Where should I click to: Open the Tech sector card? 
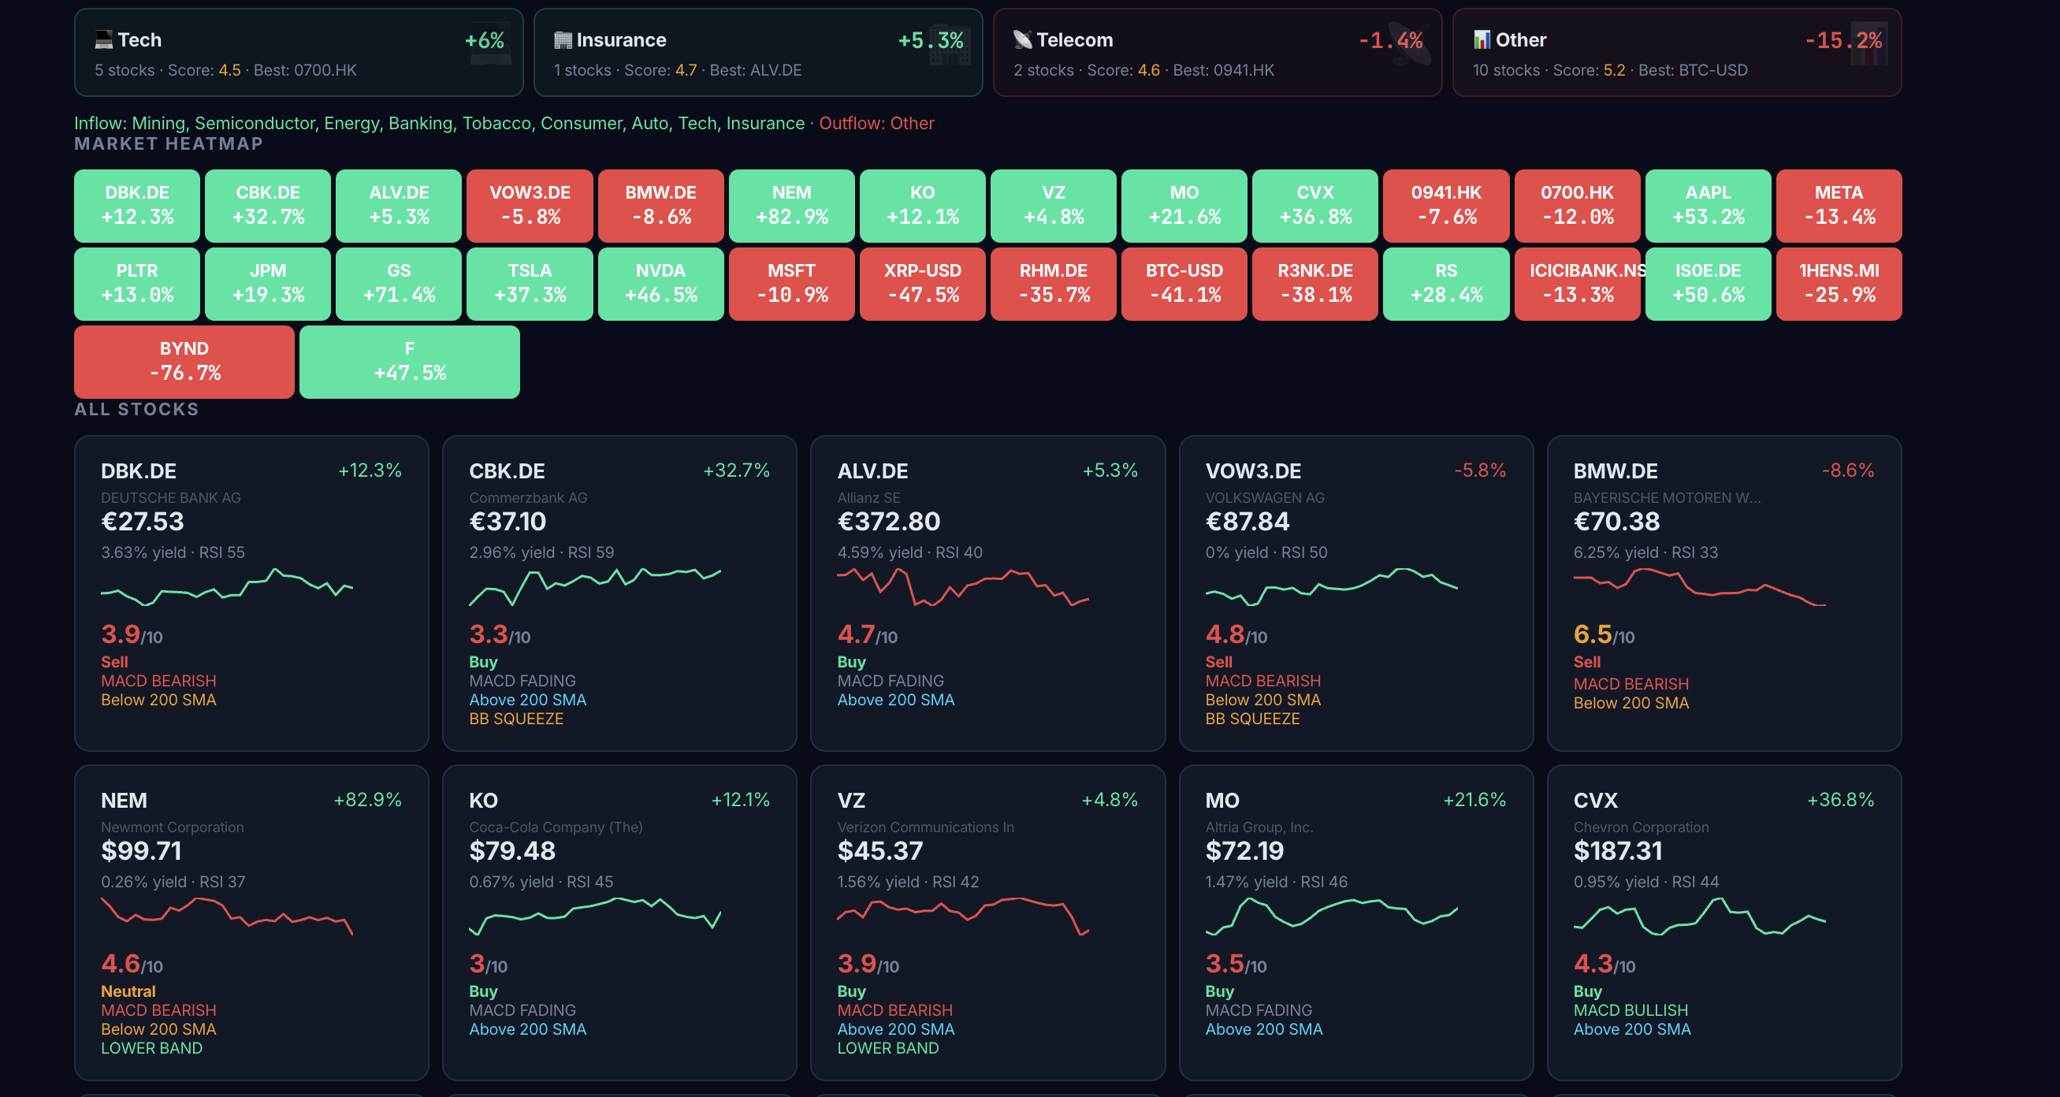pyautogui.click(x=299, y=53)
